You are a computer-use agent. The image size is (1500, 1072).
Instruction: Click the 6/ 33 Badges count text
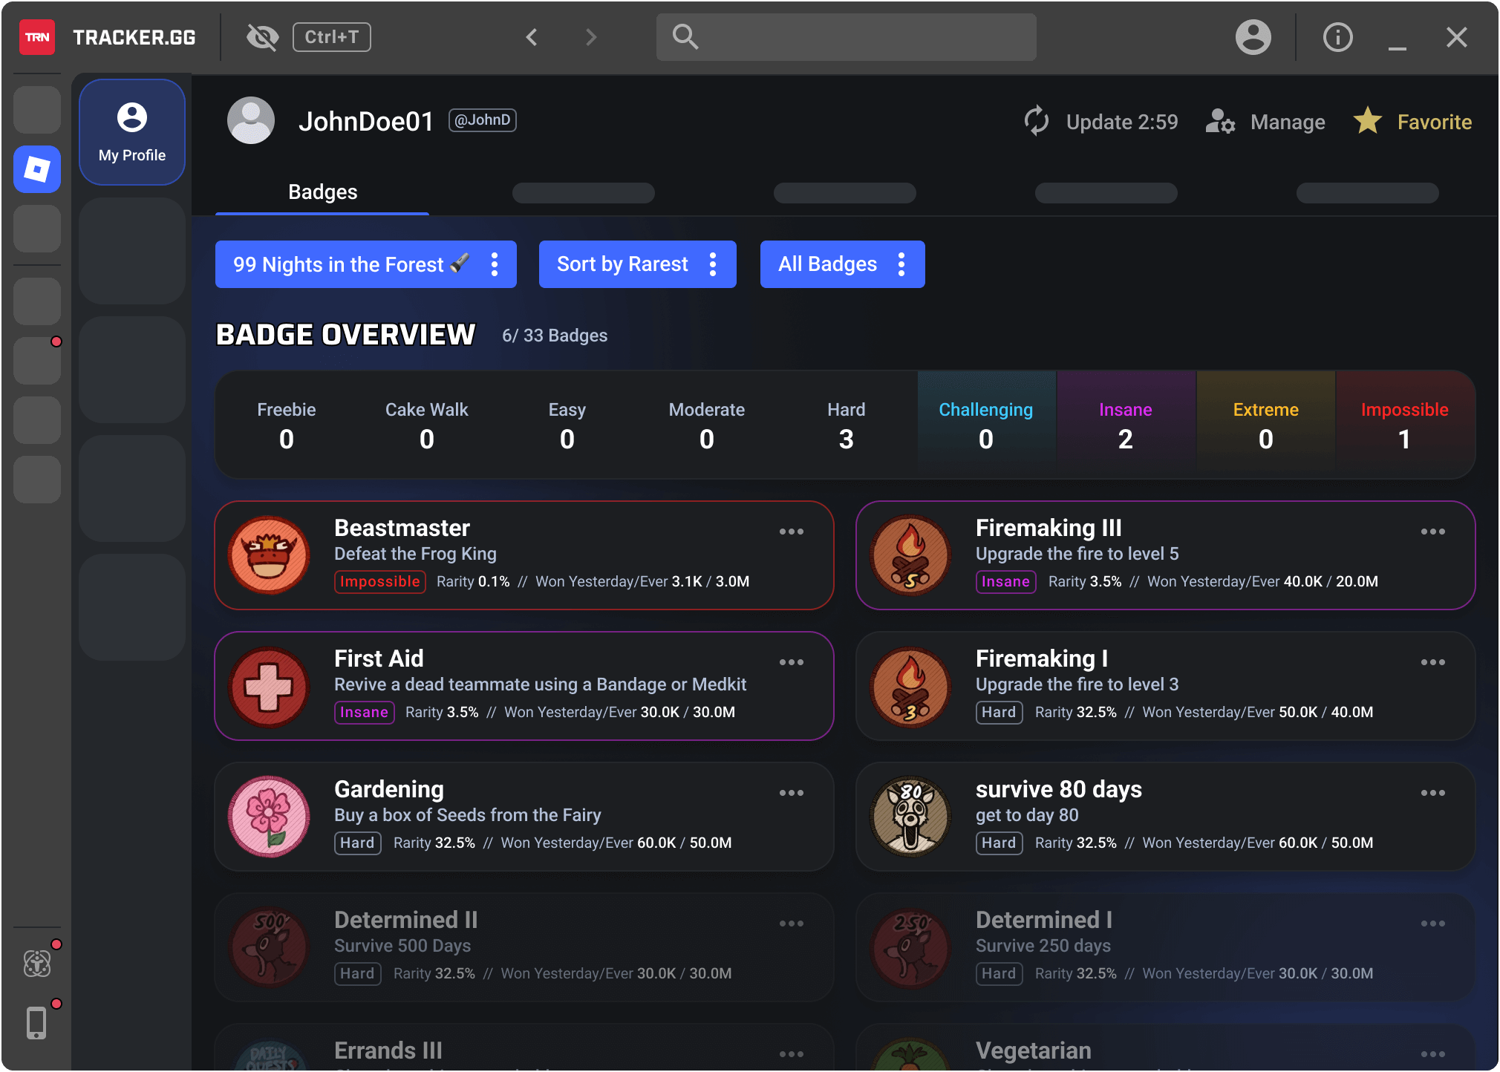[555, 336]
